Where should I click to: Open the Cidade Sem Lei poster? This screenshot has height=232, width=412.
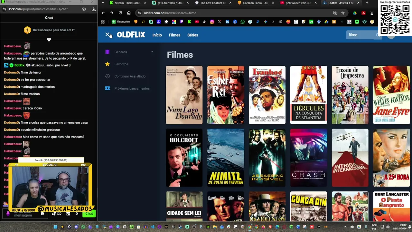[184, 207]
